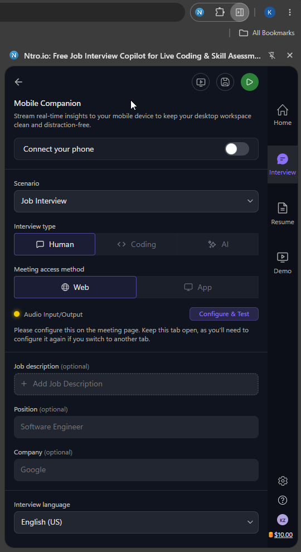This screenshot has height=552, width=301.
Task: Click the $10.00 balance link
Action: point(283,535)
